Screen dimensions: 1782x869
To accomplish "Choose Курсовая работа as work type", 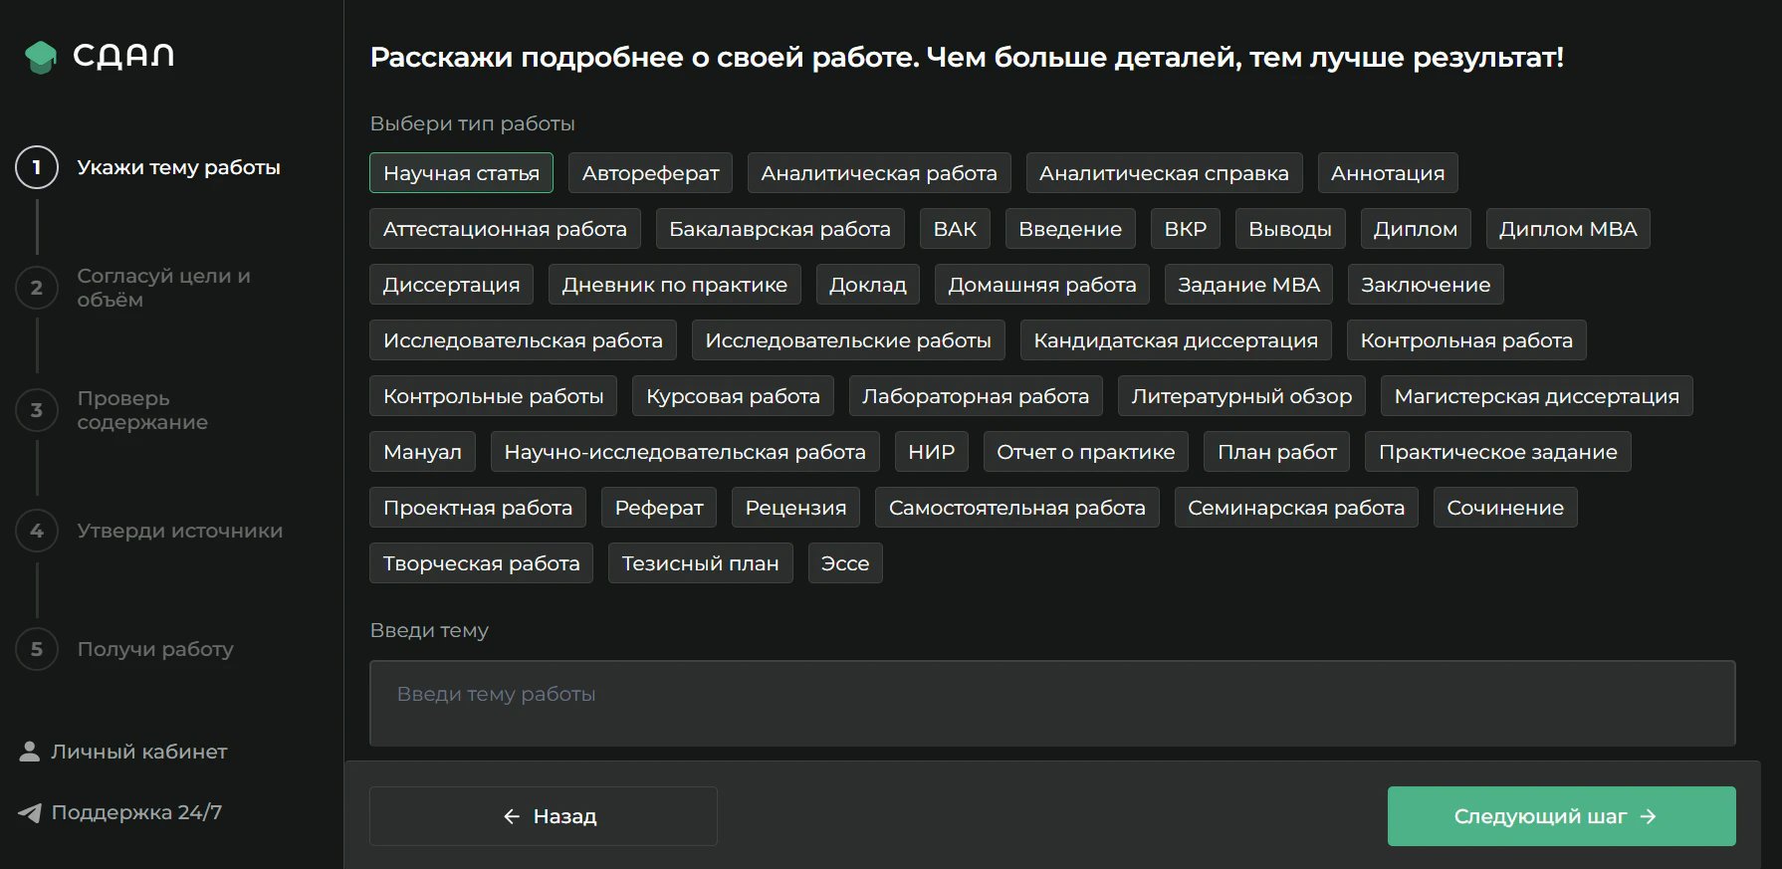I will [x=733, y=396].
